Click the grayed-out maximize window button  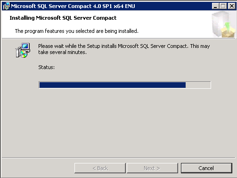223,6
